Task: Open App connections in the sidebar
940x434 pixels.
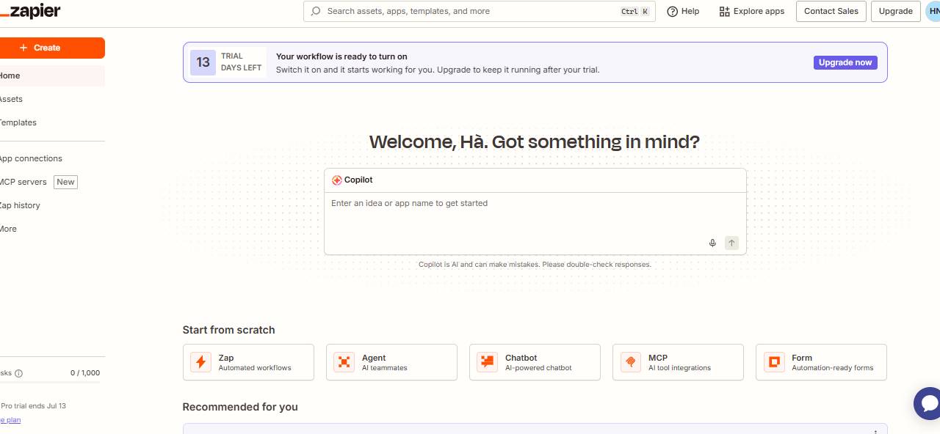Action: point(51,158)
